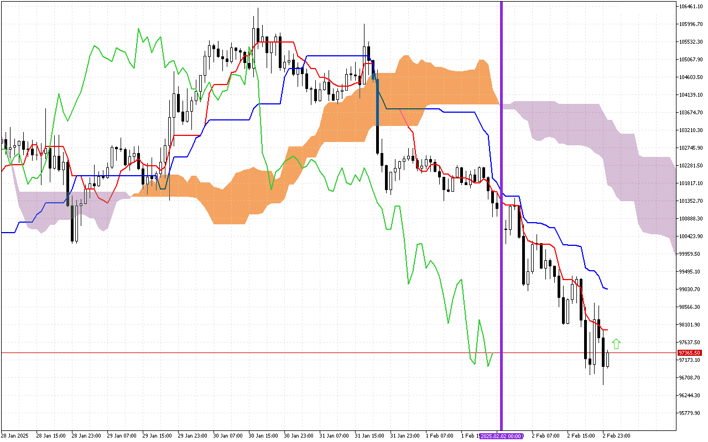This screenshot has width=708, height=442.
Task: Pick the 96244.30 price scale value
Action: 690,396
